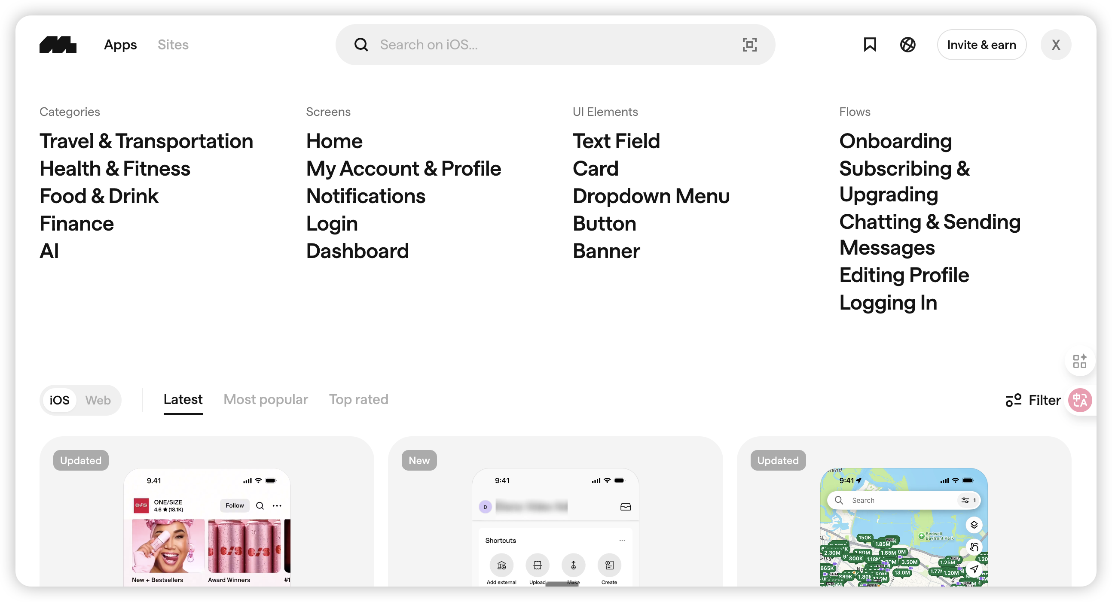
Task: Select the Top rated tab
Action: [359, 400]
